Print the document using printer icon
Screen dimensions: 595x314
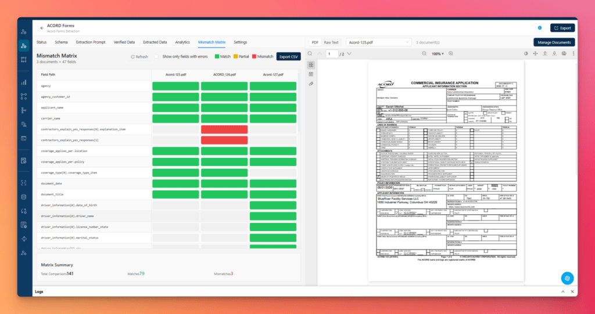(x=564, y=54)
